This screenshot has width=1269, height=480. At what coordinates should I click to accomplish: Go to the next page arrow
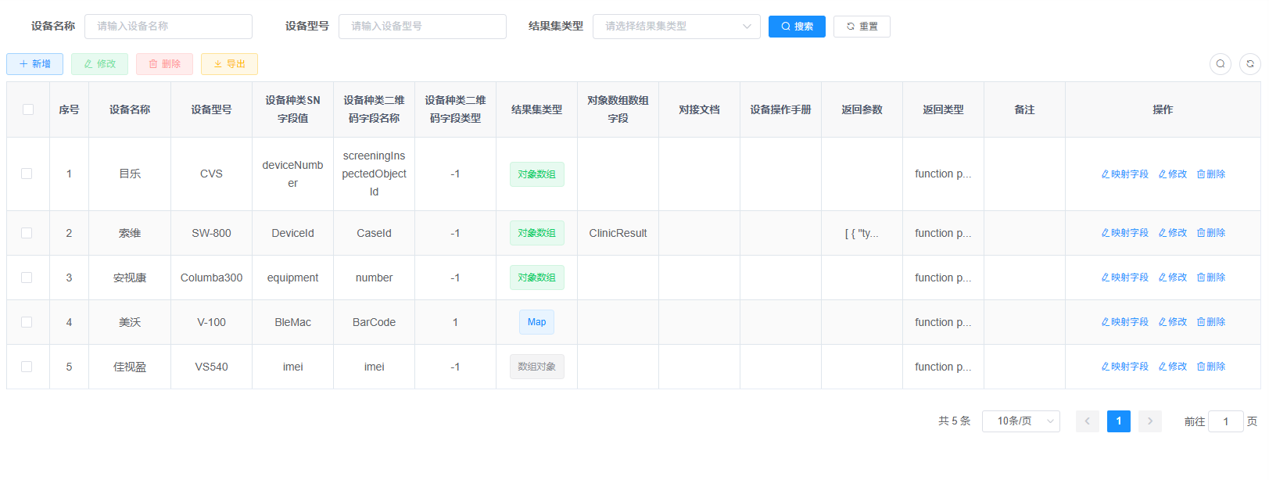coord(1149,421)
